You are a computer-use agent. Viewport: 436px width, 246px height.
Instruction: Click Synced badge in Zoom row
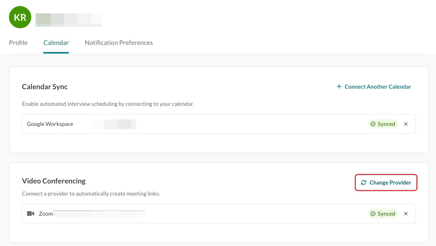point(383,214)
